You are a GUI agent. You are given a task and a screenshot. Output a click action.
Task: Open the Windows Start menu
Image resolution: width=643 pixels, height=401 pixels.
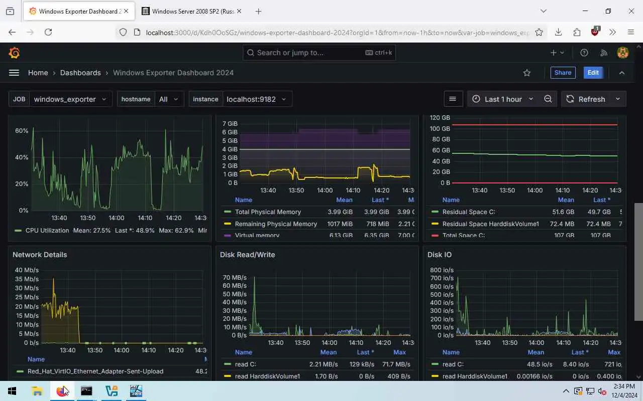12,391
